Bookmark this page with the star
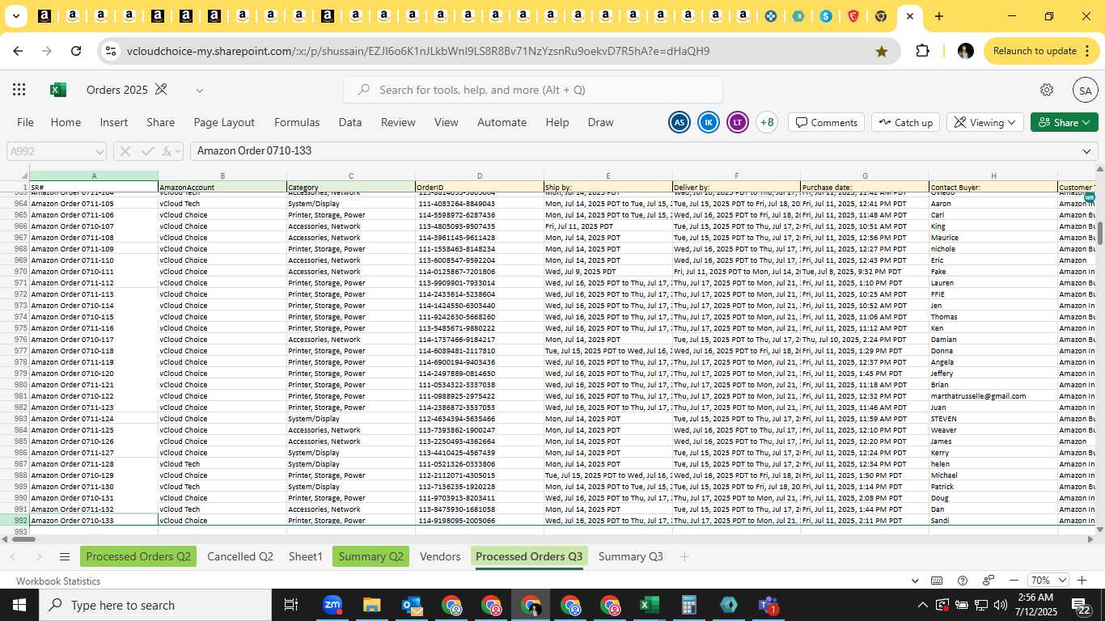The height and width of the screenshot is (621, 1105). [881, 51]
